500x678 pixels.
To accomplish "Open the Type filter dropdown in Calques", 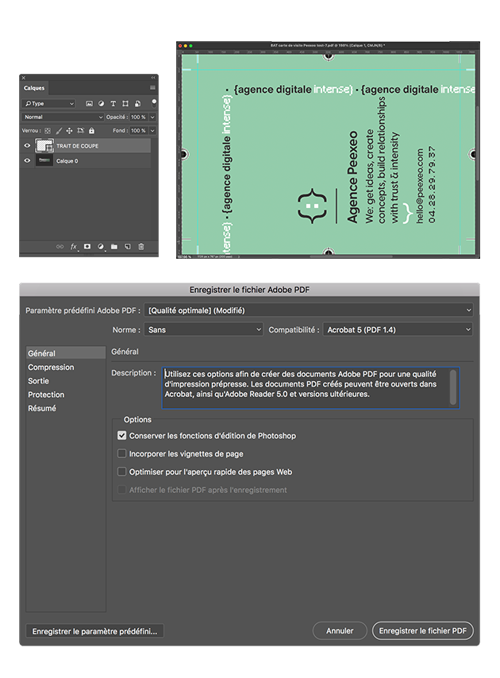I will coord(48,104).
